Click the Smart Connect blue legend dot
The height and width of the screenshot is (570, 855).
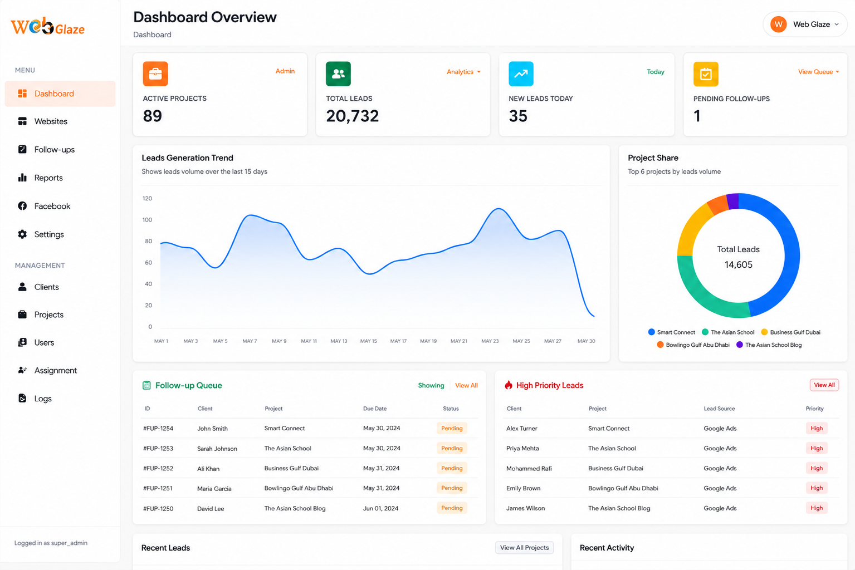[x=651, y=332]
